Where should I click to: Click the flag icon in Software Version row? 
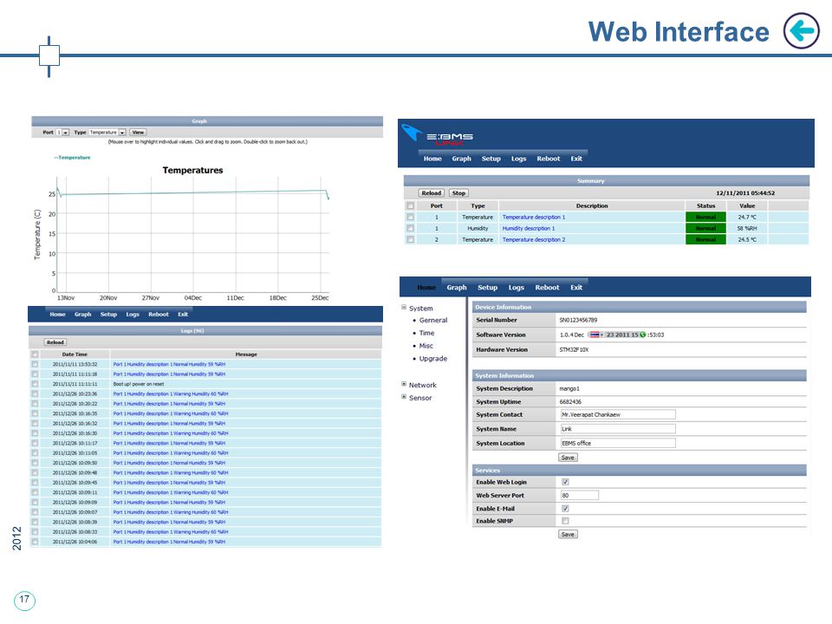[595, 335]
